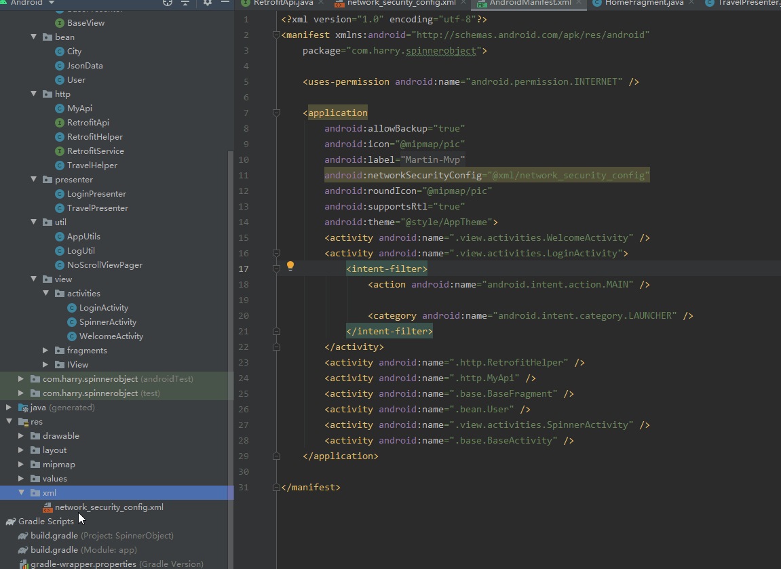Click the scroll-from-source target icon
The height and width of the screenshot is (569, 781).
pos(168,3)
